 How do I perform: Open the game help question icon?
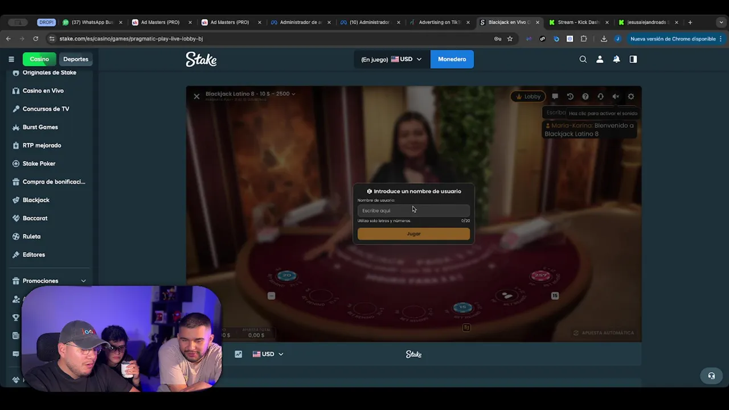(x=585, y=96)
